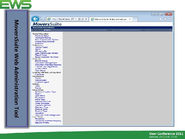Open the Van Line Order Assignment link
The width and height of the screenshot is (185, 139).
pos(48,115)
